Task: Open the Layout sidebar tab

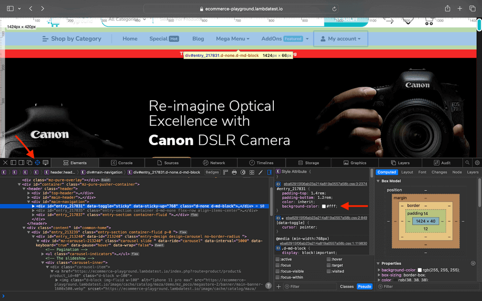Action: pyautogui.click(x=407, y=172)
